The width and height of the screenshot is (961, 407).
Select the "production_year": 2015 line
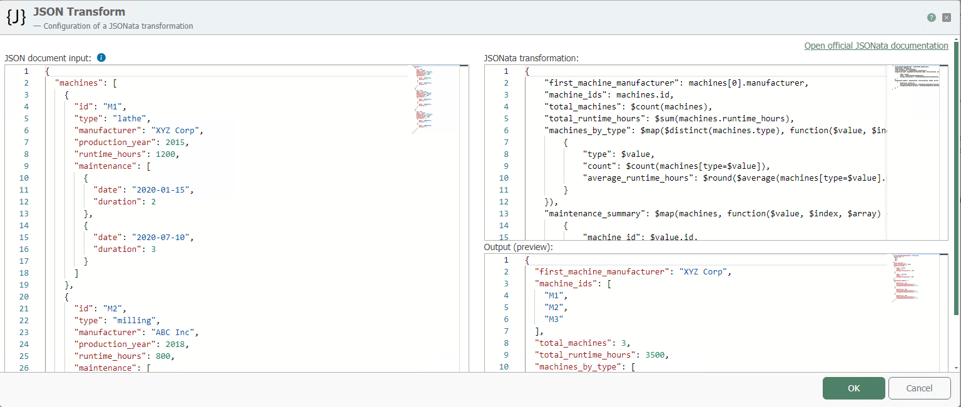click(x=132, y=143)
